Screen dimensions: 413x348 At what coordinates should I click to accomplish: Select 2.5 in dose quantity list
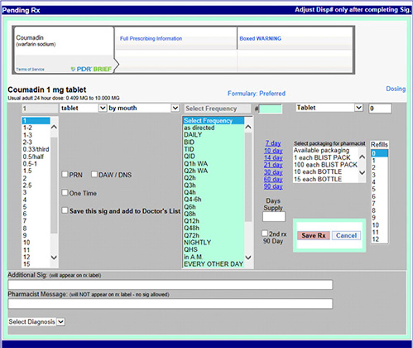(36, 185)
